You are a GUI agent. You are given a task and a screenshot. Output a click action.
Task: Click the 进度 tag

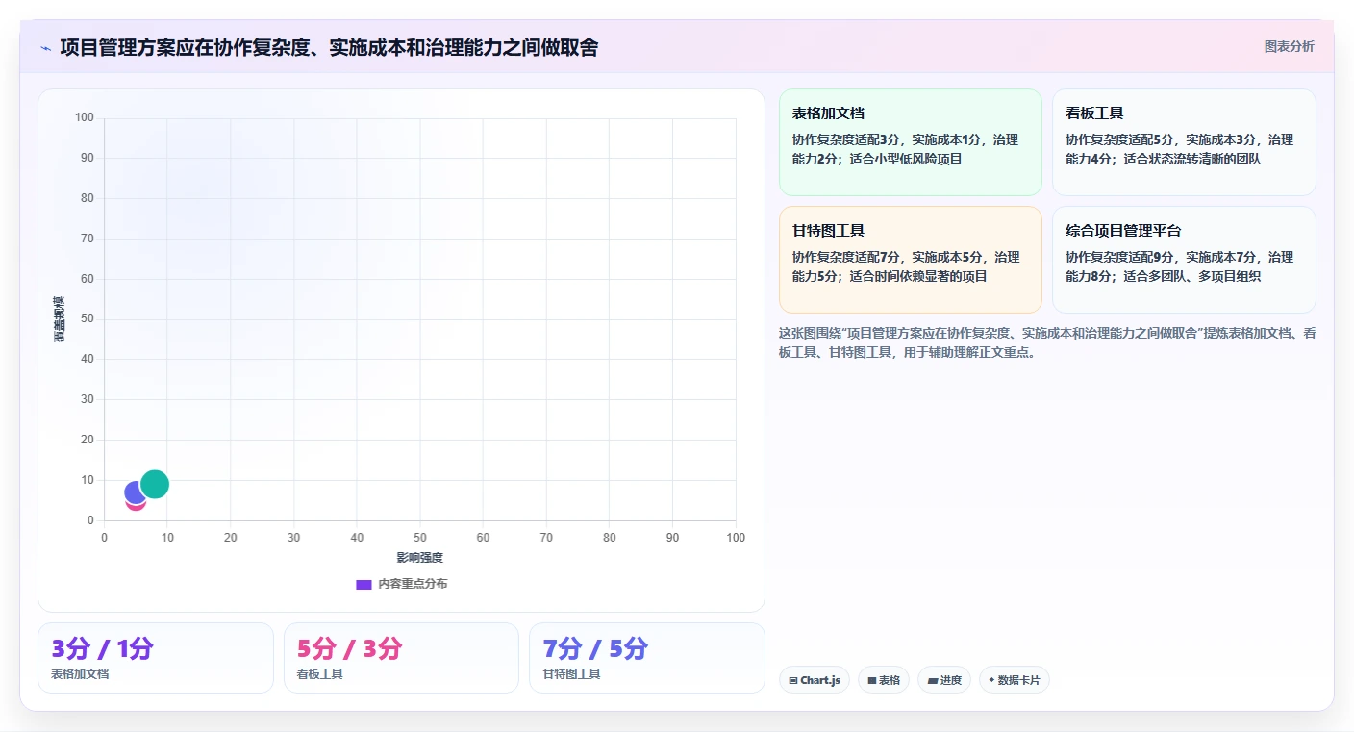[x=944, y=680]
